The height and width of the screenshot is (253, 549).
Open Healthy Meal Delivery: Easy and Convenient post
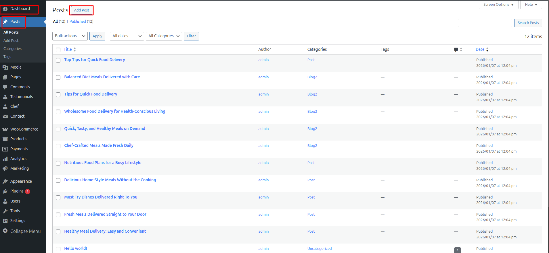coord(105,231)
